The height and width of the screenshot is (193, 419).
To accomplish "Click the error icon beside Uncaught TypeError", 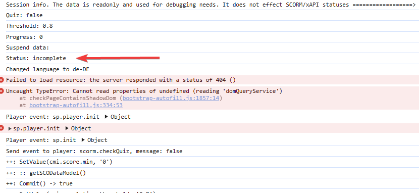I will 2,91.
